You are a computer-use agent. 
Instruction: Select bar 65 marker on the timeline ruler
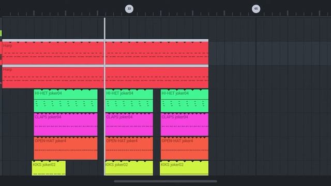tap(256, 9)
